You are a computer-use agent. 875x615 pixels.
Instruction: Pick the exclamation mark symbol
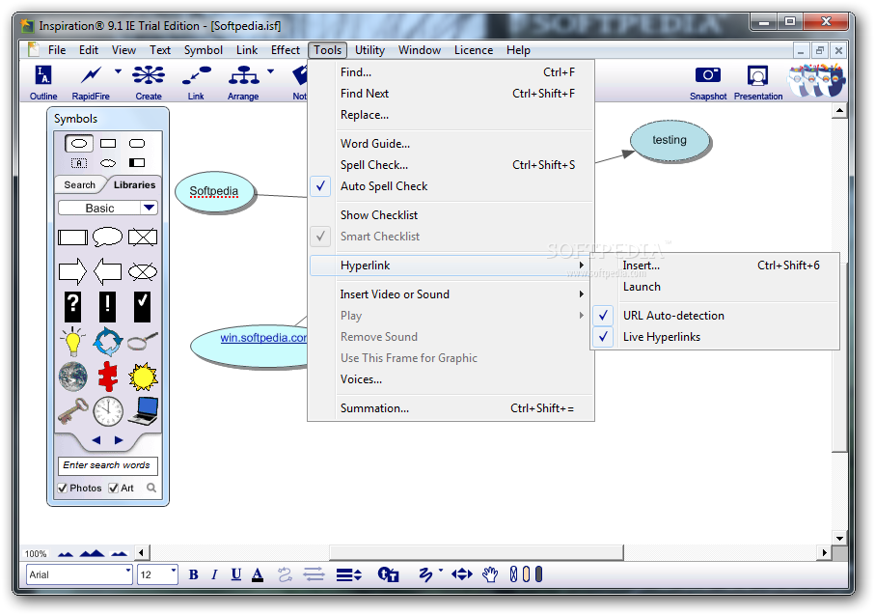(x=107, y=307)
